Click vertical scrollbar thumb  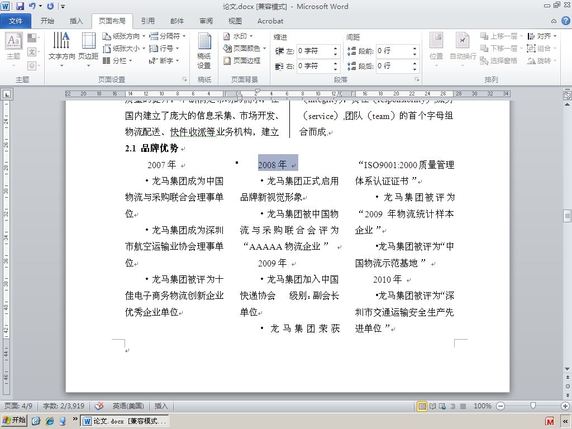568,216
